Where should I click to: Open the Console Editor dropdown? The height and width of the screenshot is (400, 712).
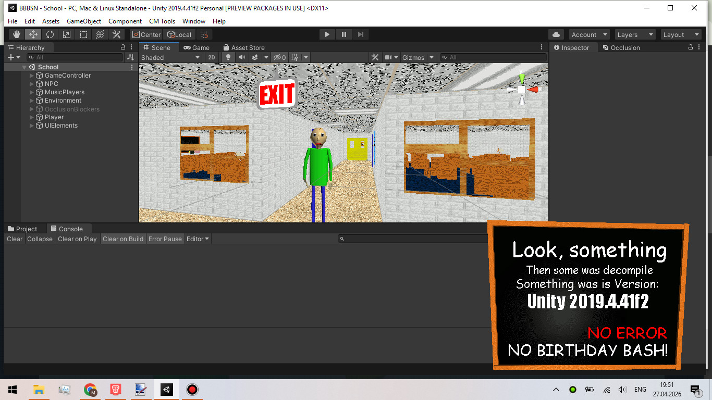[198, 239]
